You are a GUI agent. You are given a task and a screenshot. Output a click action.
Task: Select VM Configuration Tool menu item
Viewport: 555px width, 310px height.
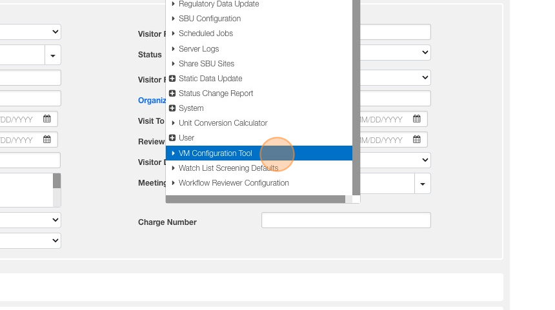point(216,153)
